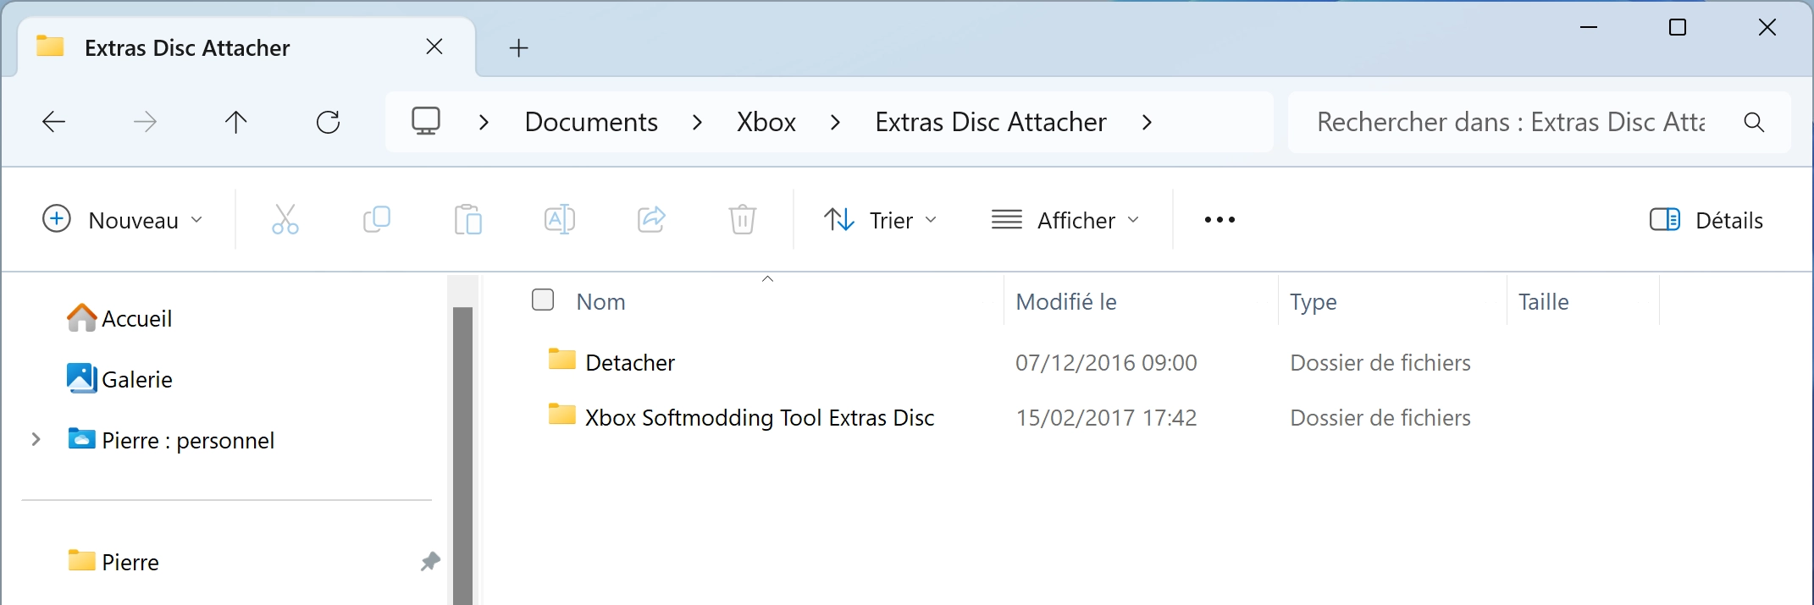The height and width of the screenshot is (605, 1814).
Task: Click the date 15/02/2017 17:42
Action: click(1106, 417)
